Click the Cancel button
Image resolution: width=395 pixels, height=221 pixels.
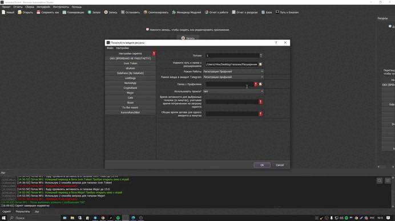[x=280, y=165]
